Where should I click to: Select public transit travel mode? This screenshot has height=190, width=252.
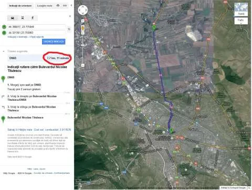click(23, 18)
